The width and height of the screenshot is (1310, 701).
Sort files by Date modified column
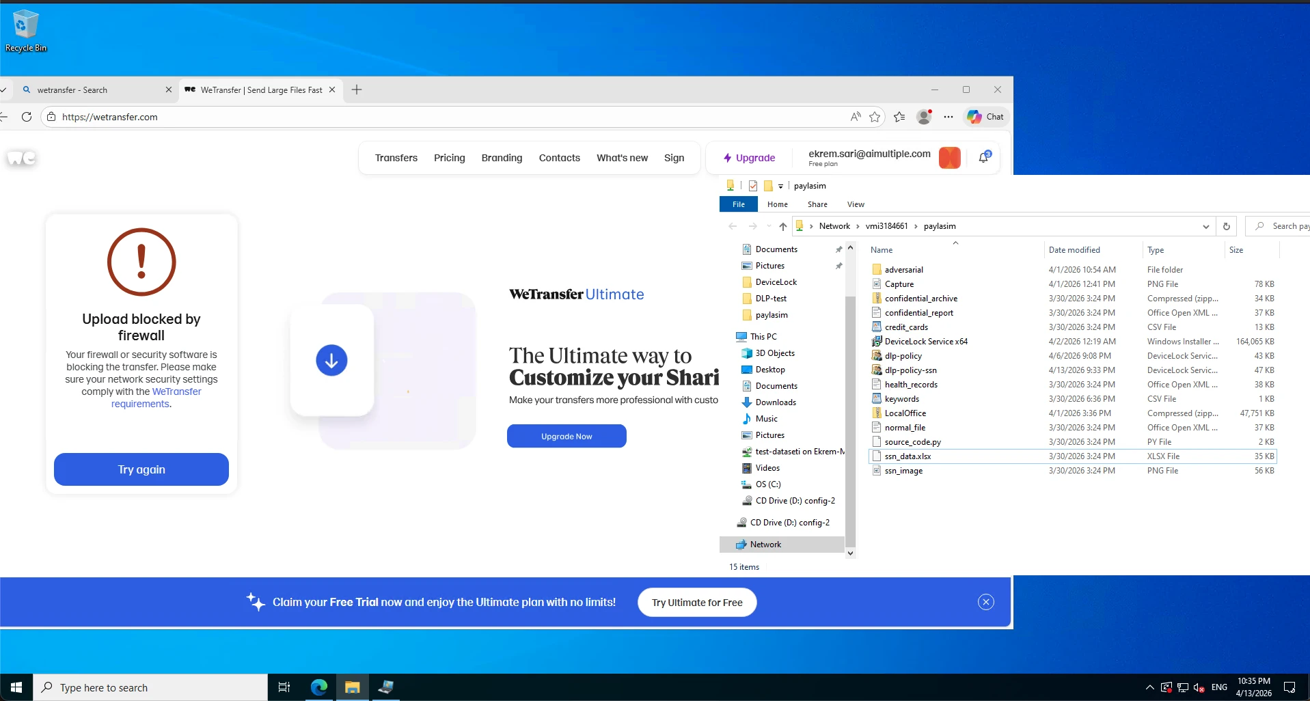(1074, 250)
